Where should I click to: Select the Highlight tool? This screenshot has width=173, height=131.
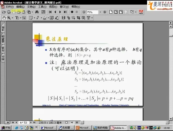tap(45, 18)
